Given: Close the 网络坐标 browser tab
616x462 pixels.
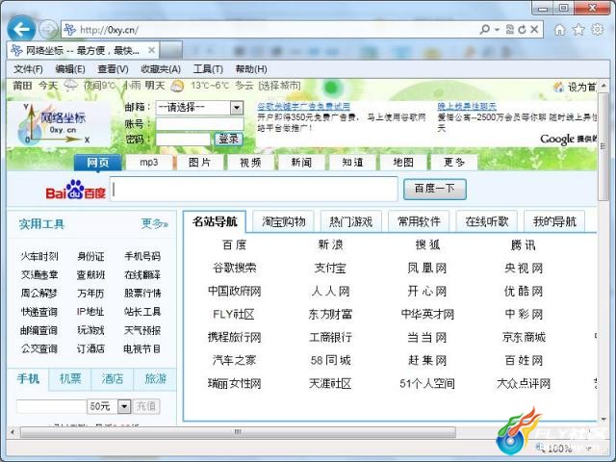Looking at the screenshot, I should click(151, 50).
